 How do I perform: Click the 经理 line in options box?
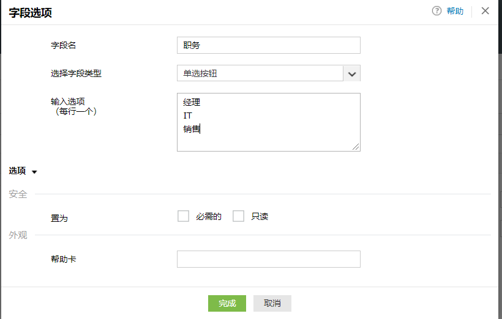[192, 102]
